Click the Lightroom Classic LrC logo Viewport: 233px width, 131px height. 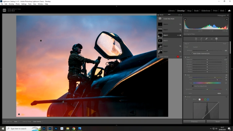click(x=4, y=10)
